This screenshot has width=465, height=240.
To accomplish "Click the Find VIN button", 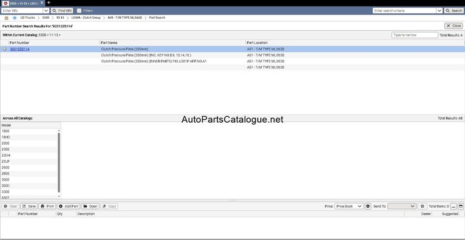I will 62,11.
